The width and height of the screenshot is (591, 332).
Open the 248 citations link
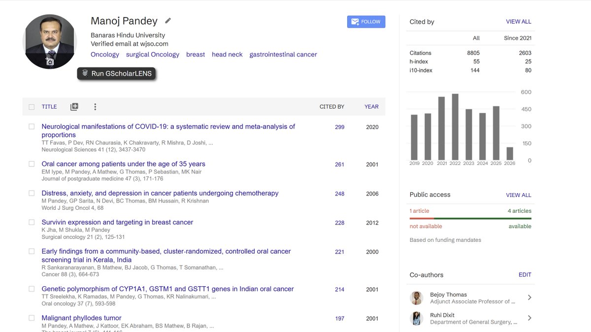(340, 194)
